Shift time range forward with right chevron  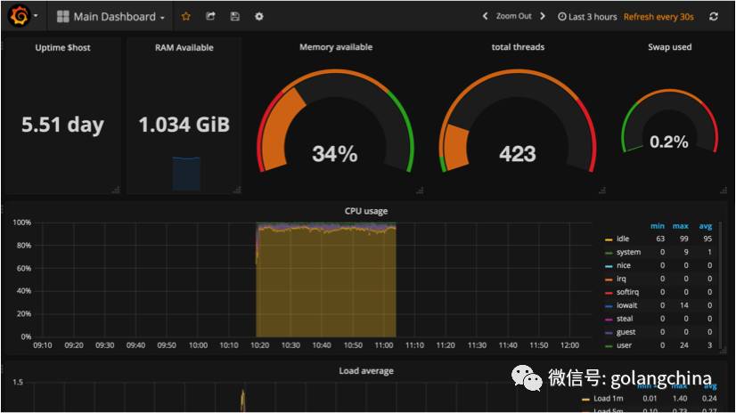click(543, 16)
